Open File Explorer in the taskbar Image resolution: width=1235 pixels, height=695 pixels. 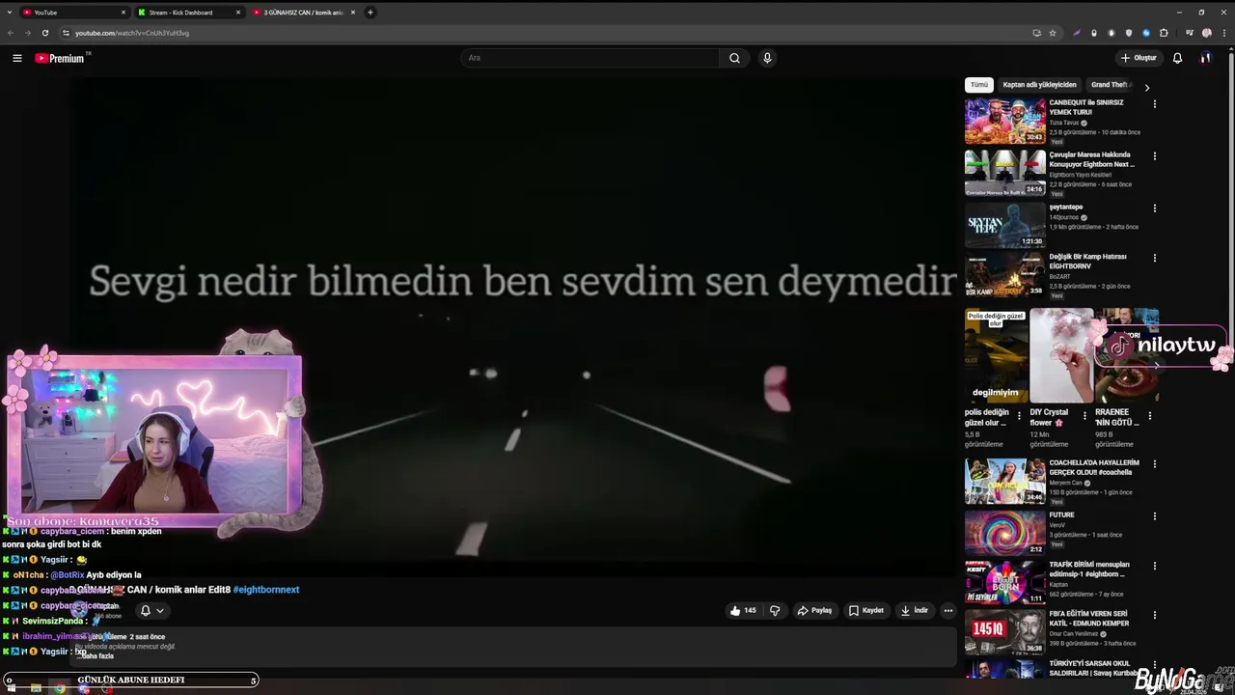pyautogui.click(x=36, y=688)
